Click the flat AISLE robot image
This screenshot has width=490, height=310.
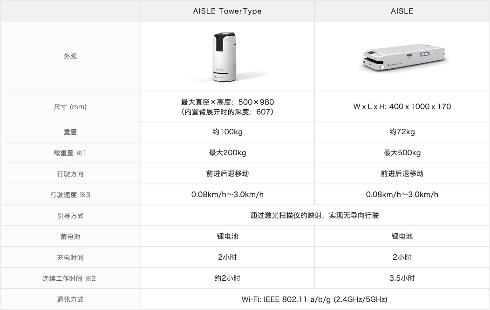click(x=403, y=57)
